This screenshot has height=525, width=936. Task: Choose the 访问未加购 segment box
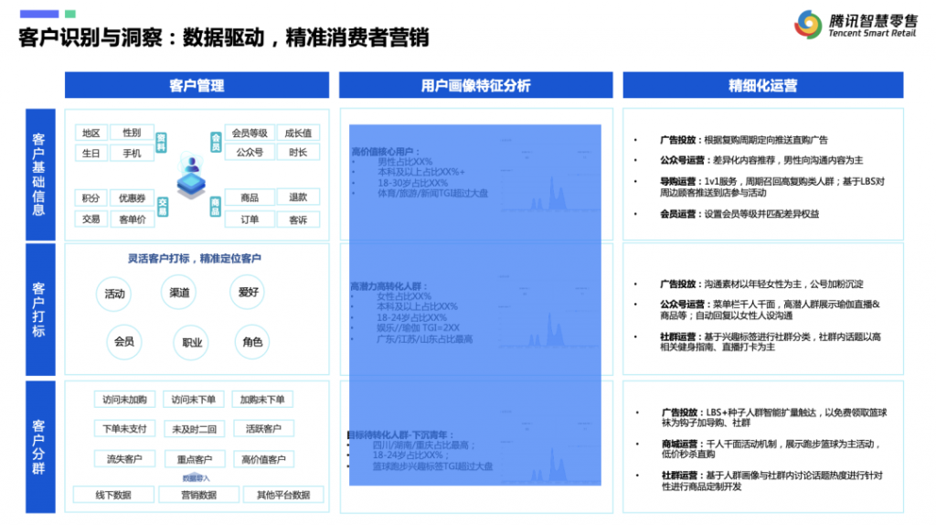[124, 399]
